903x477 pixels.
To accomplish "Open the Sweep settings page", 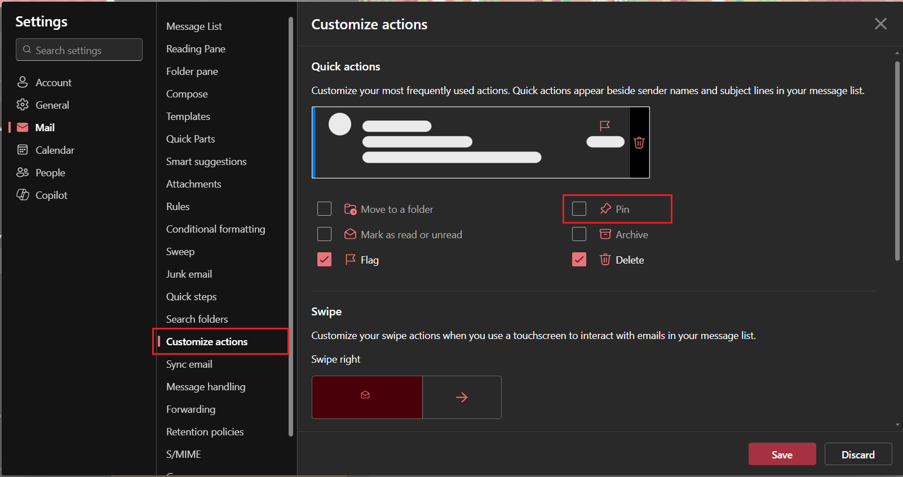I will tap(180, 252).
